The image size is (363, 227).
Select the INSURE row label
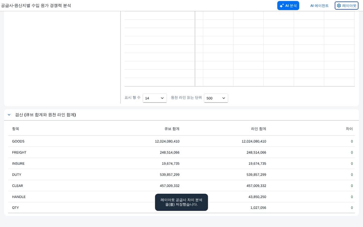(x=18, y=163)
